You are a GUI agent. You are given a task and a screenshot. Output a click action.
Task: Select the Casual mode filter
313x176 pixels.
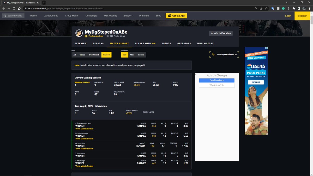pyautogui.click(x=82, y=55)
